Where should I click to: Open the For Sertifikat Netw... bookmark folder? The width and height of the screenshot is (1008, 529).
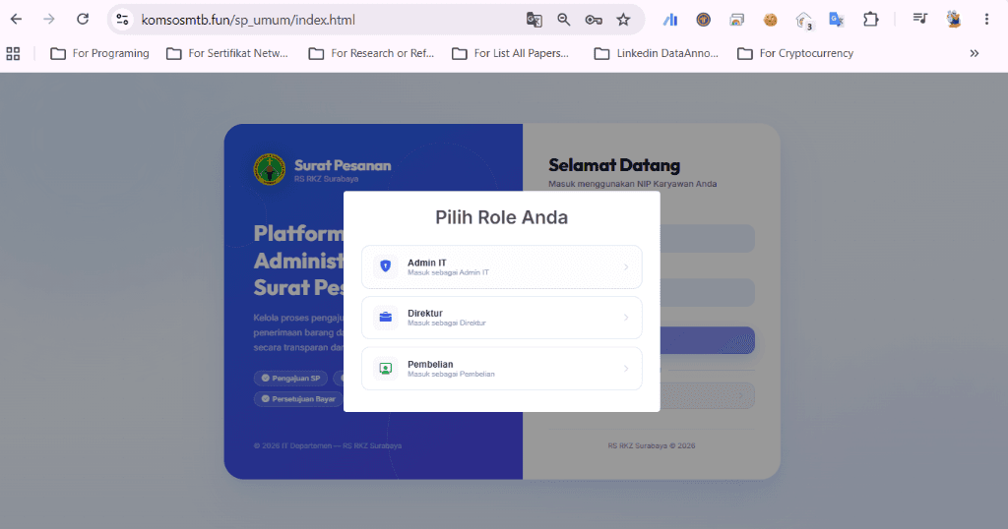click(x=227, y=53)
